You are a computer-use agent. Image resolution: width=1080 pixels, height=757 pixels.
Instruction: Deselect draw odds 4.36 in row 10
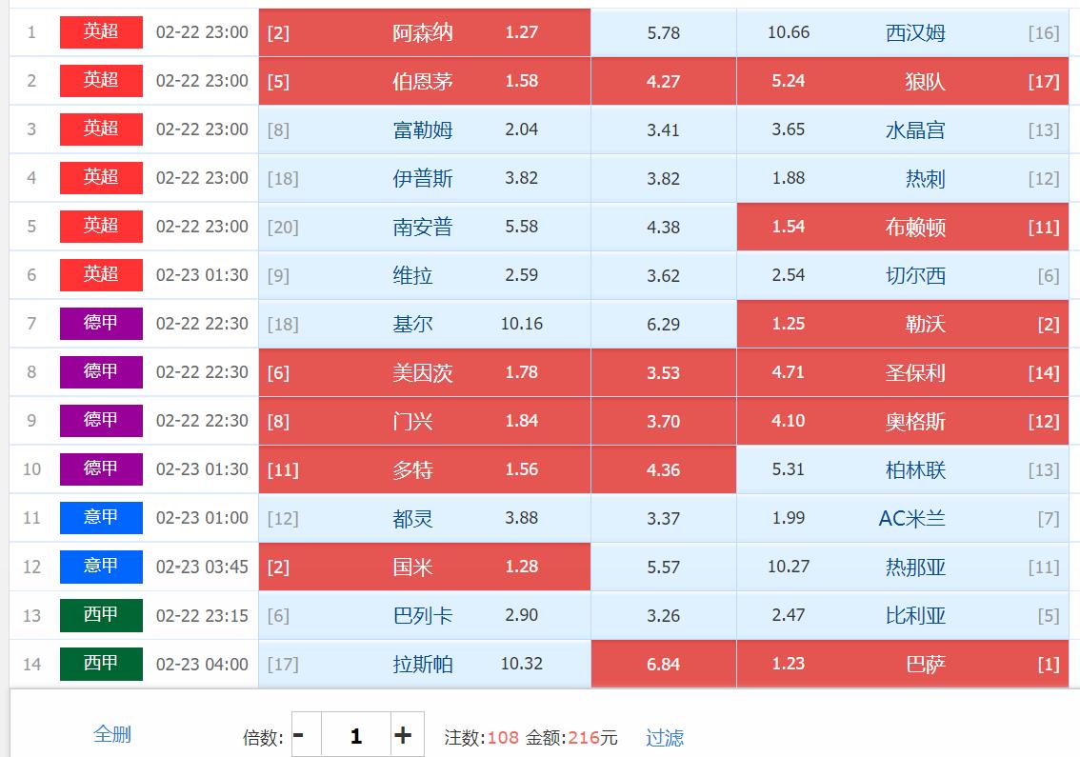663,469
